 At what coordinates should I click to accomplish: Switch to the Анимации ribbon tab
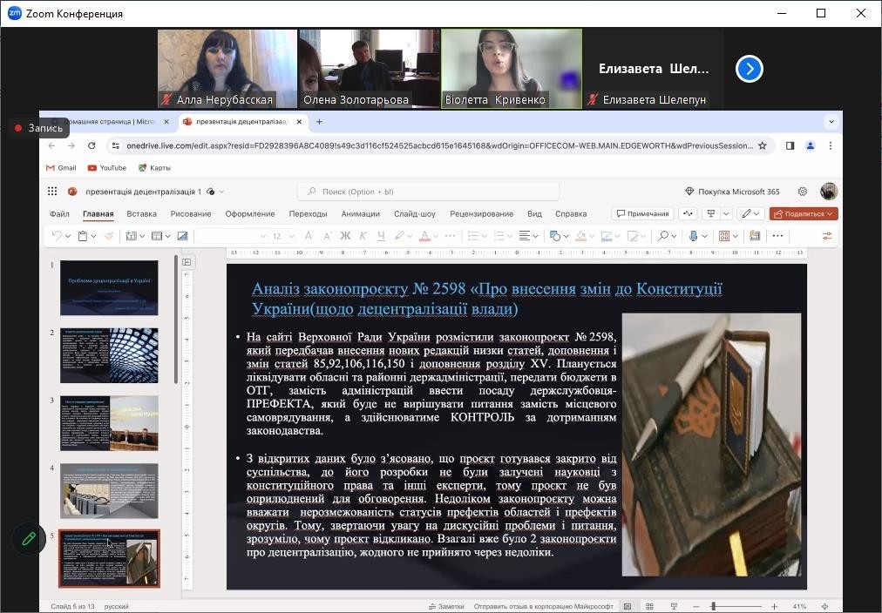(x=360, y=213)
